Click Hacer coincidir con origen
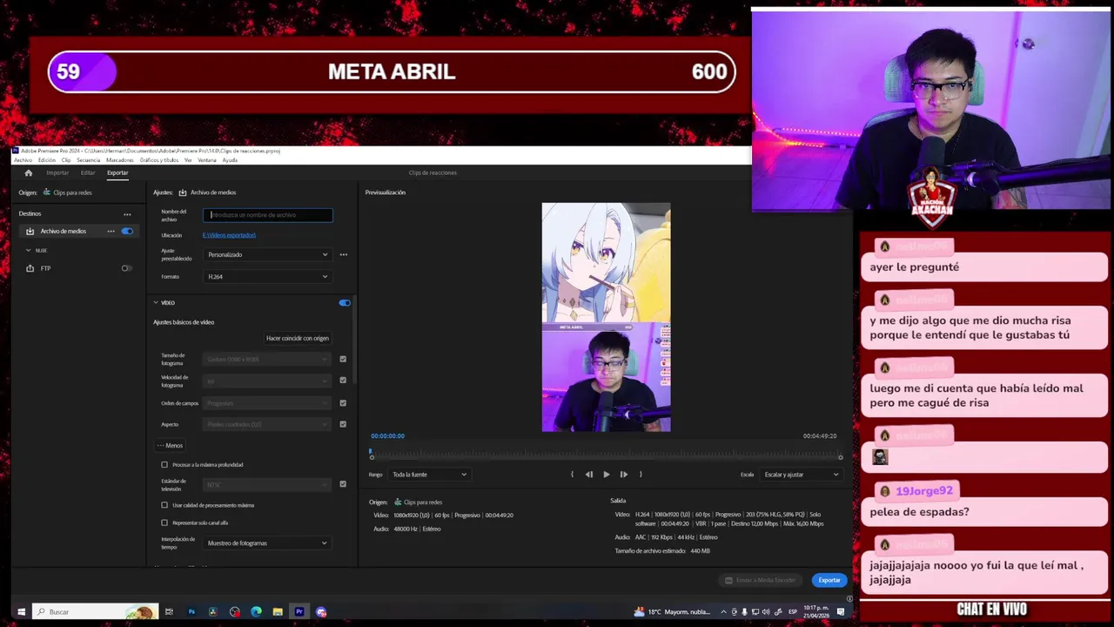The height and width of the screenshot is (627, 1114). pos(298,338)
